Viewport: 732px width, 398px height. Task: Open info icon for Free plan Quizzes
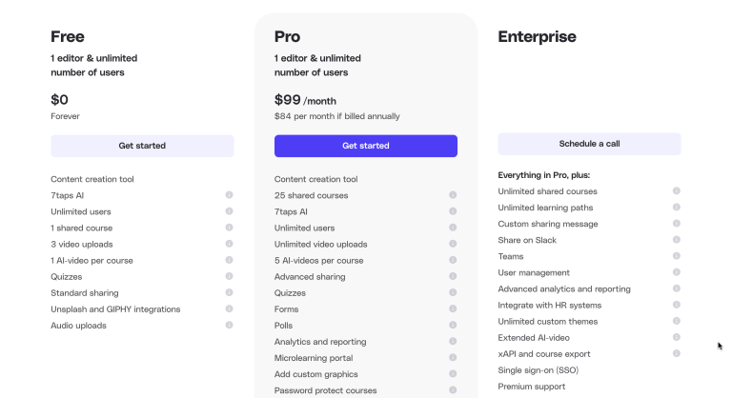229,276
